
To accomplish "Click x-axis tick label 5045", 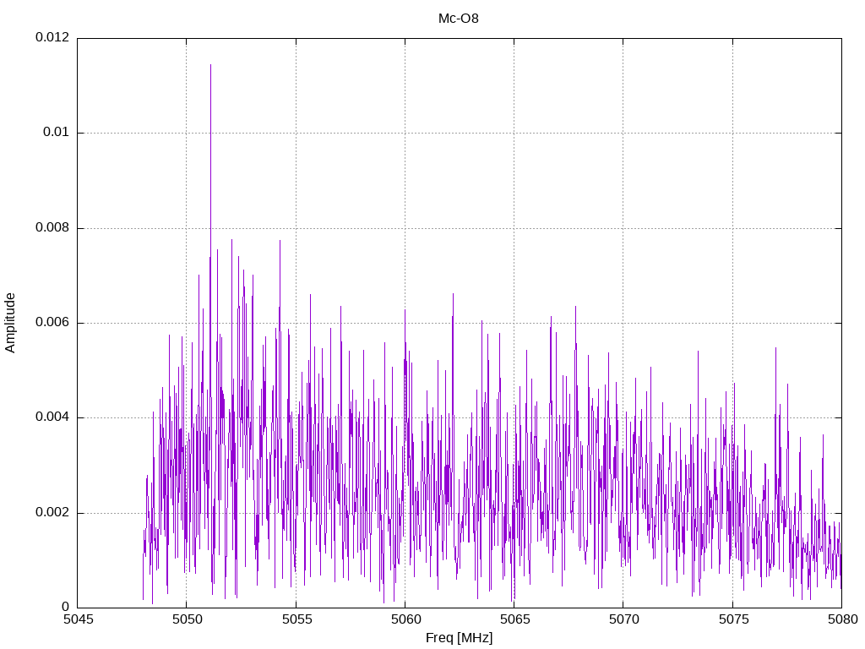I will point(78,619).
